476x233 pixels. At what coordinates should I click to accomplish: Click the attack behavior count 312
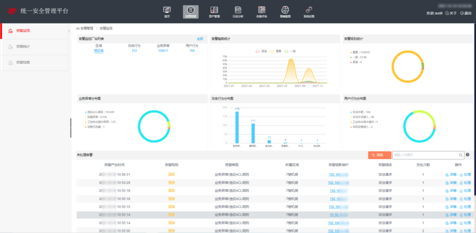[134, 51]
